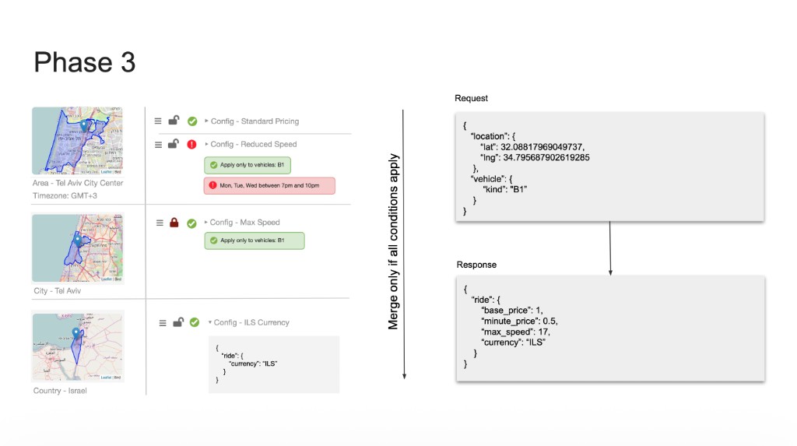Click red error icon on Reduced Speed
The width and height of the screenshot is (797, 446).
pyautogui.click(x=191, y=145)
